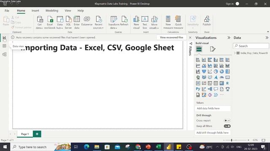Select the Slicer visual

click(x=210, y=83)
